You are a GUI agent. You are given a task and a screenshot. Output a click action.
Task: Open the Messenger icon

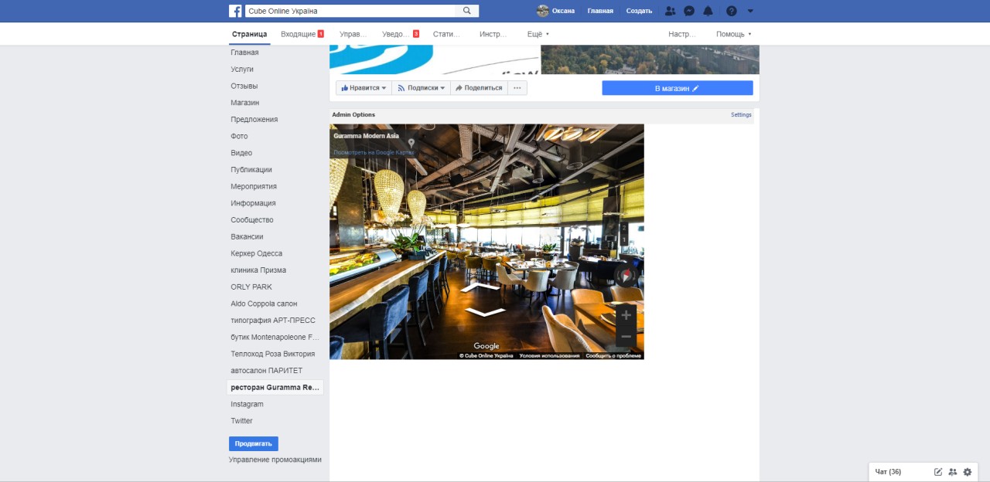pyautogui.click(x=689, y=11)
